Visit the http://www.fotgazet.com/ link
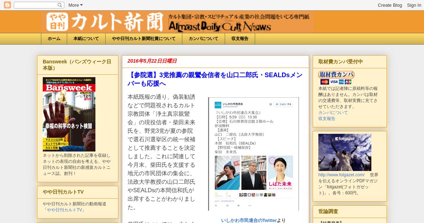Image resolution: width=424 pixels, height=223 pixels. point(341,175)
